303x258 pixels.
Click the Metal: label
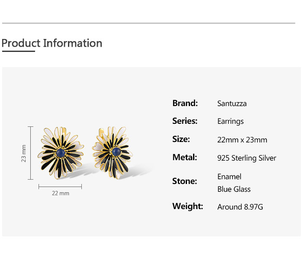tap(184, 157)
